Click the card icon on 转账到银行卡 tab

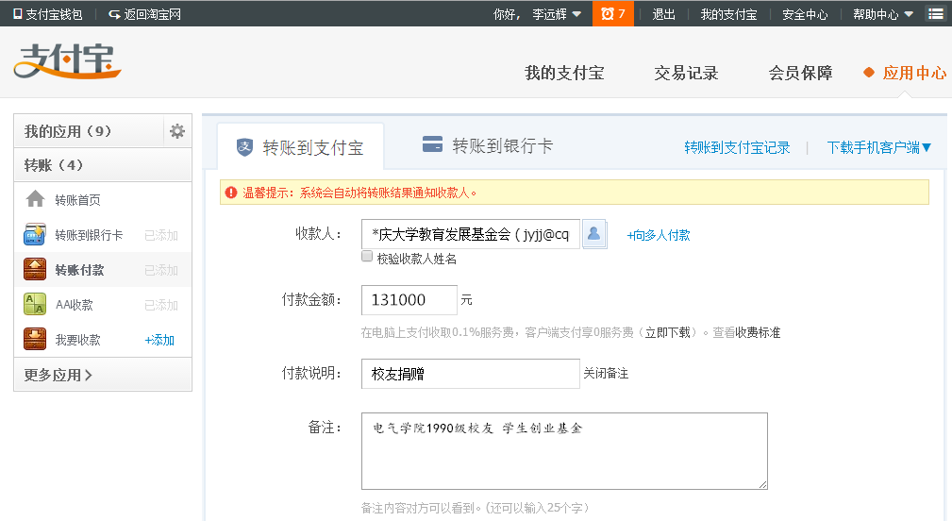[x=432, y=144]
